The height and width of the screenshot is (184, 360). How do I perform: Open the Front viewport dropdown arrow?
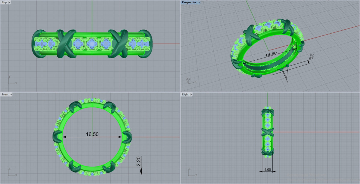[x=11, y=95]
